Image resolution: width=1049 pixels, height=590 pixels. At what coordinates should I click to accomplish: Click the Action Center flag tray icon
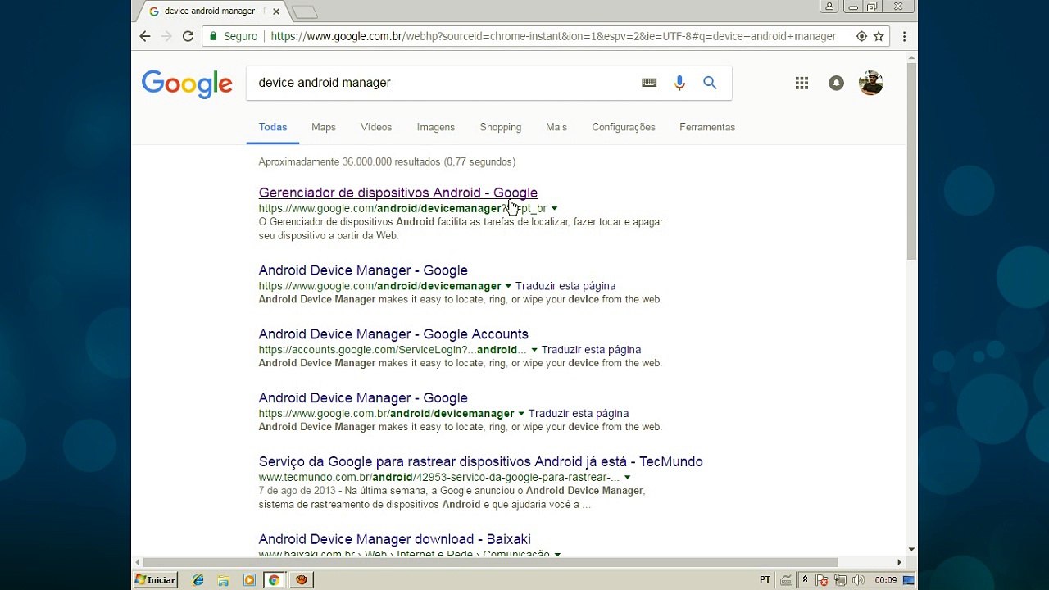click(822, 580)
